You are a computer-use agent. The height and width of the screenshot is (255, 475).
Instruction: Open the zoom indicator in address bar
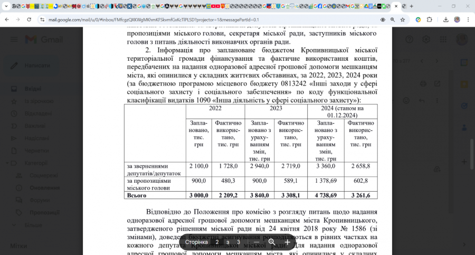tap(393, 20)
